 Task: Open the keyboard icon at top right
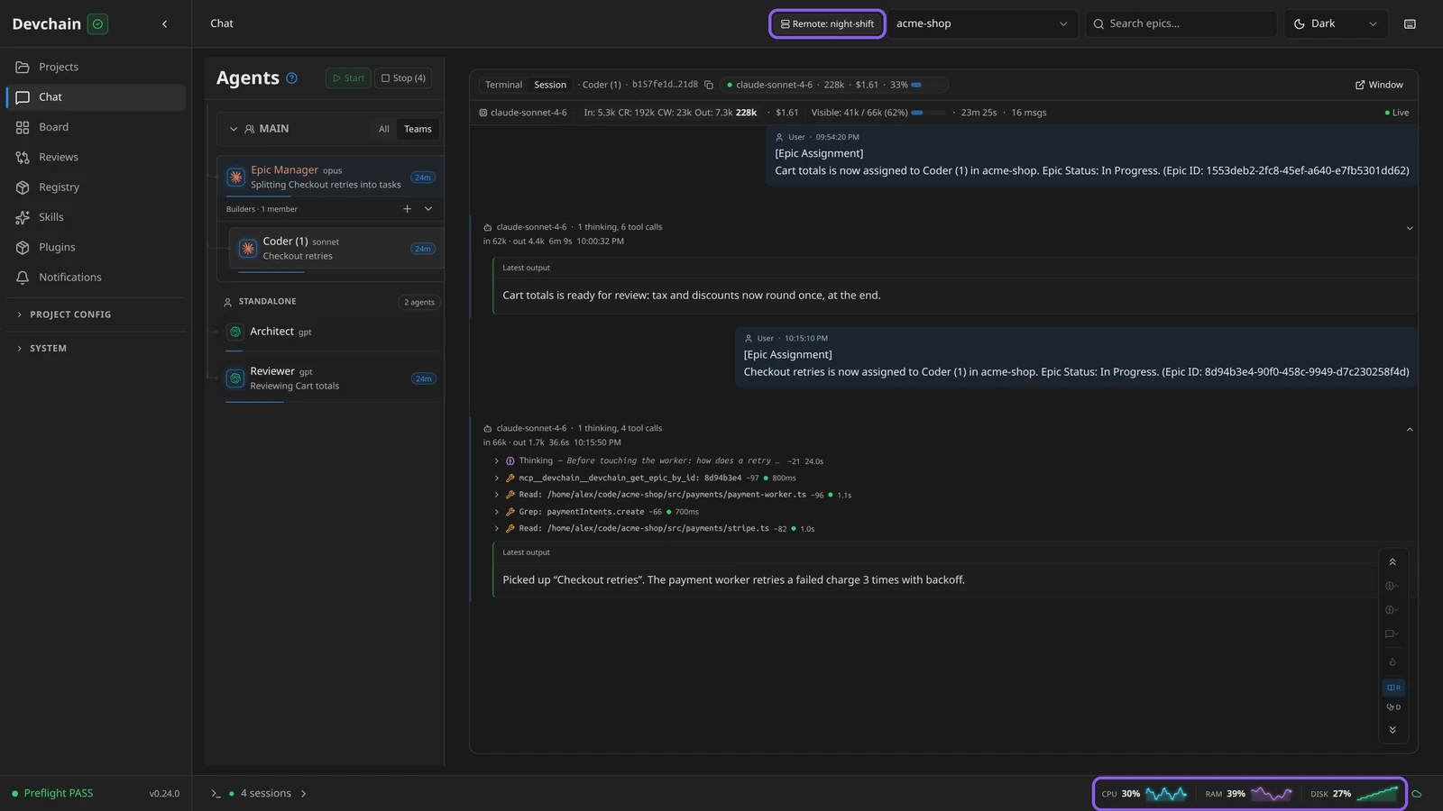(x=1410, y=24)
